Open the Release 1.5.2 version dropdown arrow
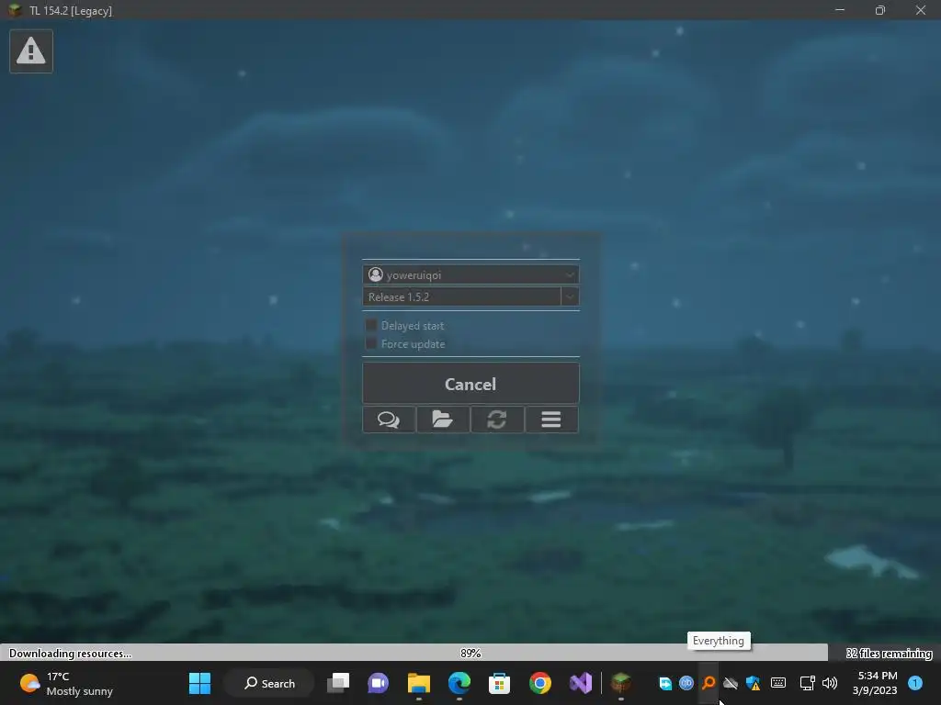Image resolution: width=941 pixels, height=705 pixels. (570, 297)
